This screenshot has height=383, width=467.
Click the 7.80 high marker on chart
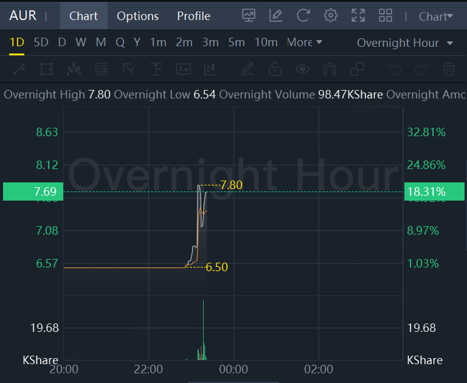tap(232, 185)
